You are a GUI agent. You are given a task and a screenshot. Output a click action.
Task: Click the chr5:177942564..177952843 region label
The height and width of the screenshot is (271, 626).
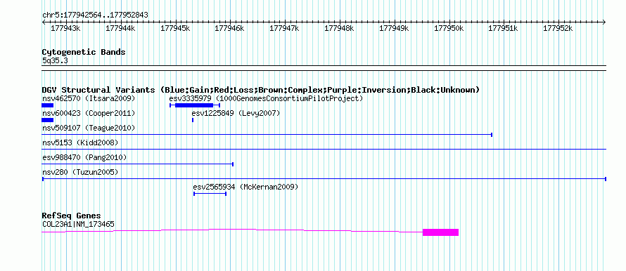pos(96,15)
